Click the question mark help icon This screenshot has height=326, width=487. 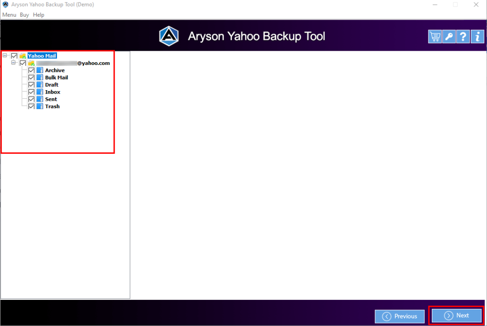463,37
